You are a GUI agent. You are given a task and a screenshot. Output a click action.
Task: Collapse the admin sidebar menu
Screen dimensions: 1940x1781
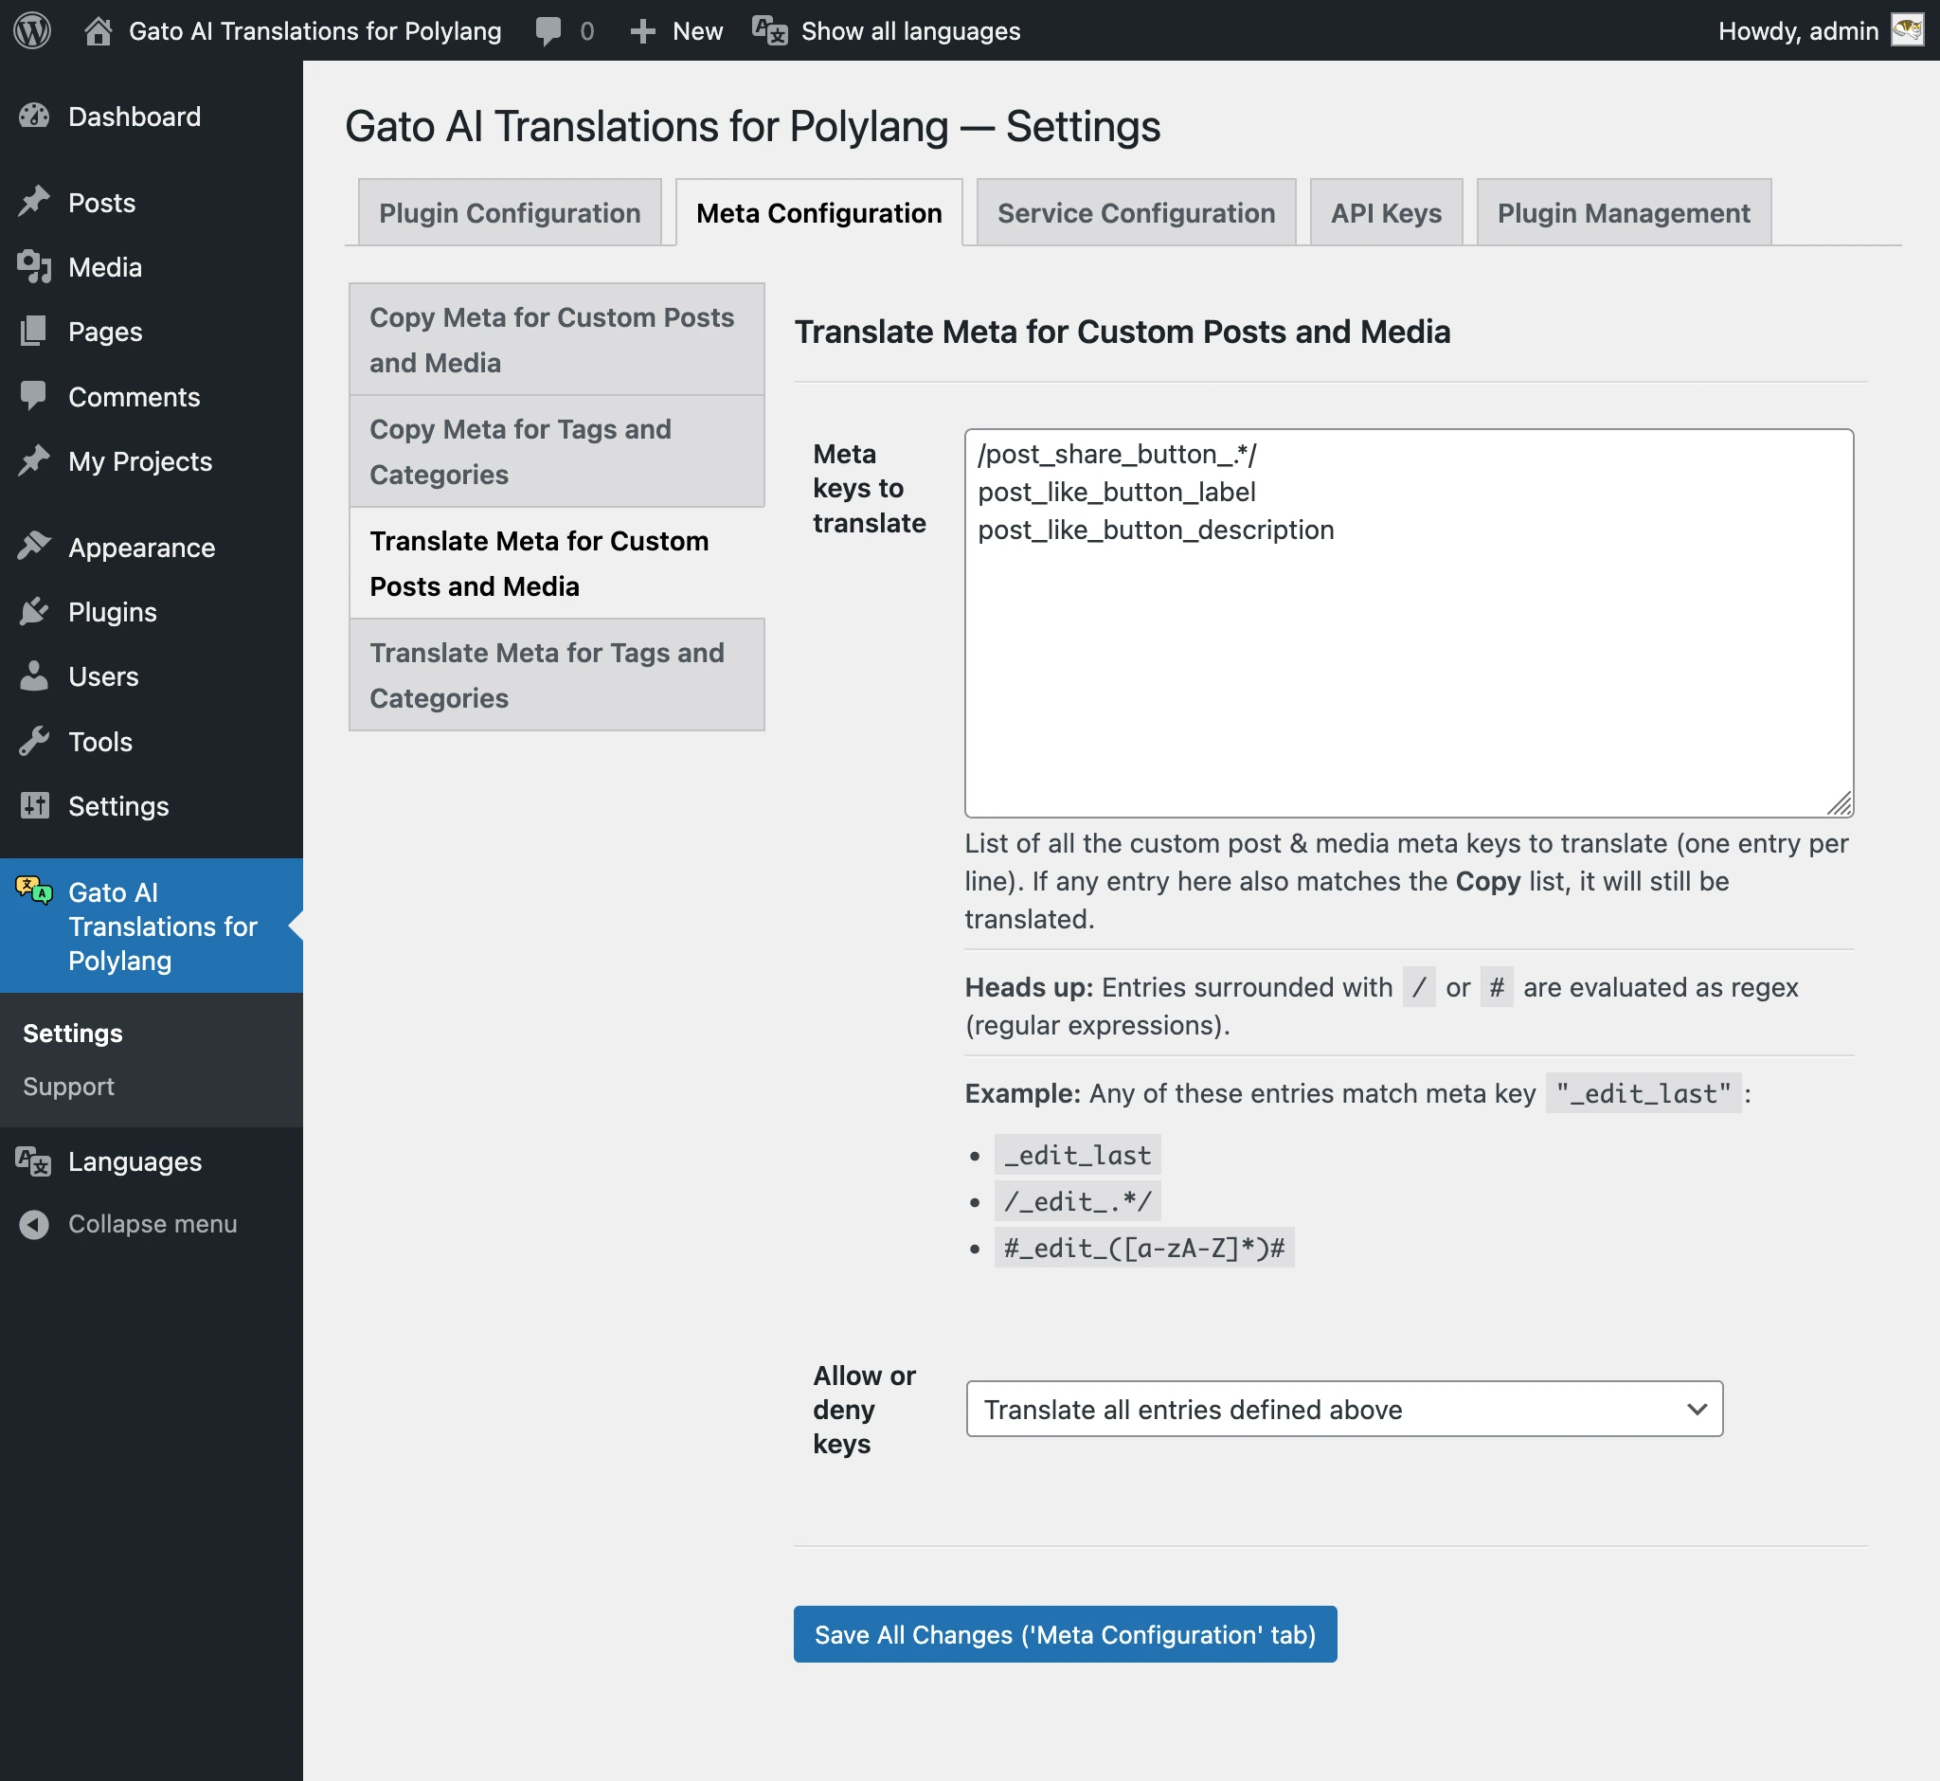(152, 1224)
